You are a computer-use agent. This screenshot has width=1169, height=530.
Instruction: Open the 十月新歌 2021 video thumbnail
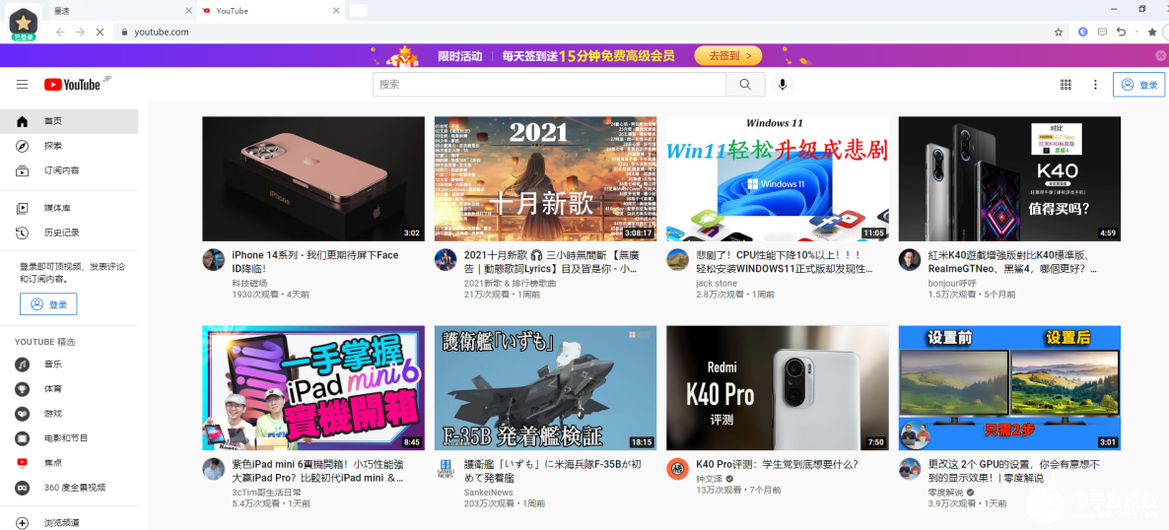point(545,178)
